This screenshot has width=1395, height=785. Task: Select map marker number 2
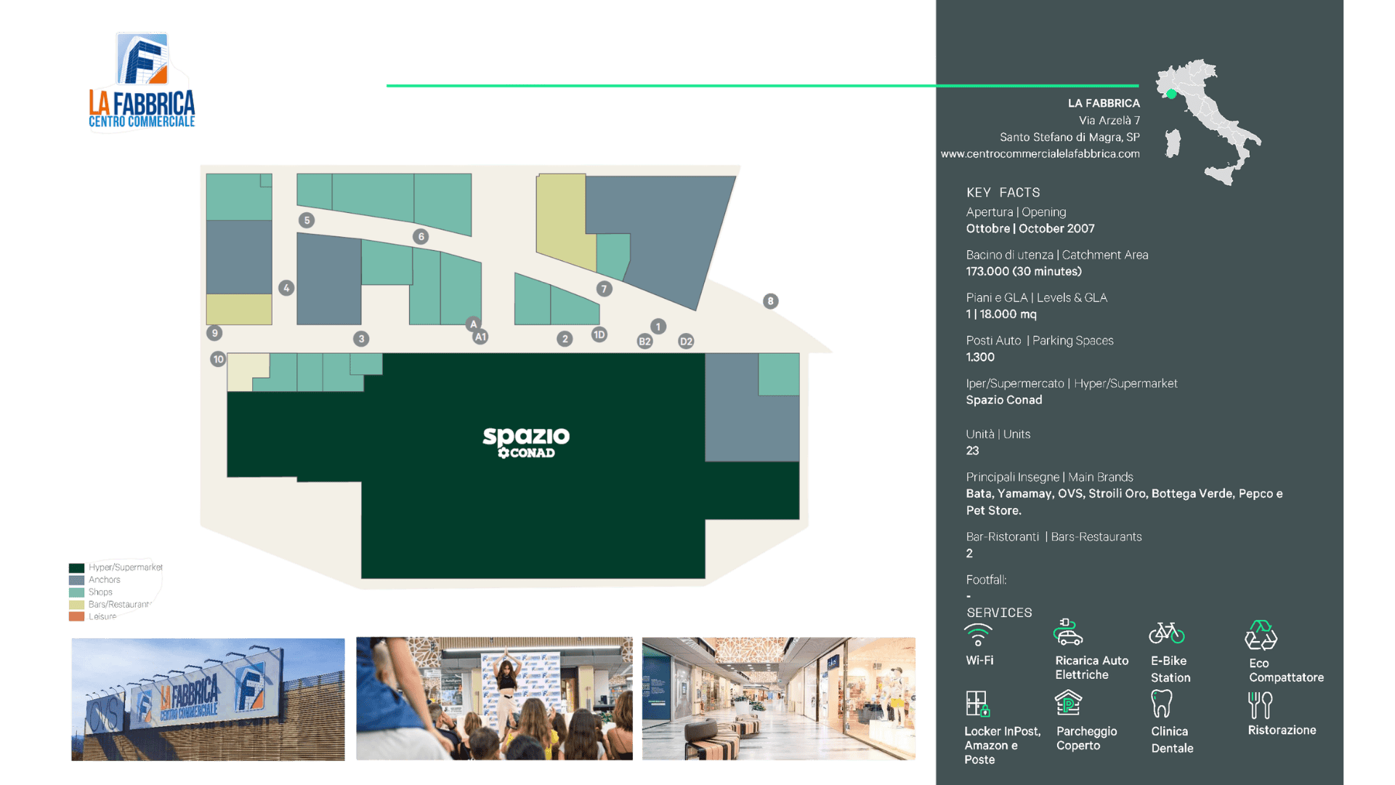565,339
